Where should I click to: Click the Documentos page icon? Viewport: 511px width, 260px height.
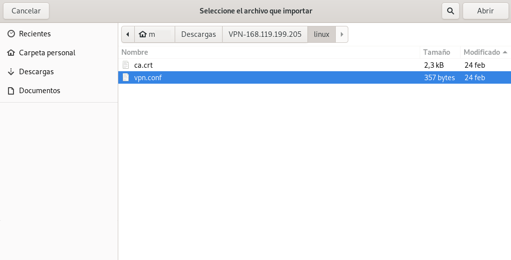coord(11,91)
